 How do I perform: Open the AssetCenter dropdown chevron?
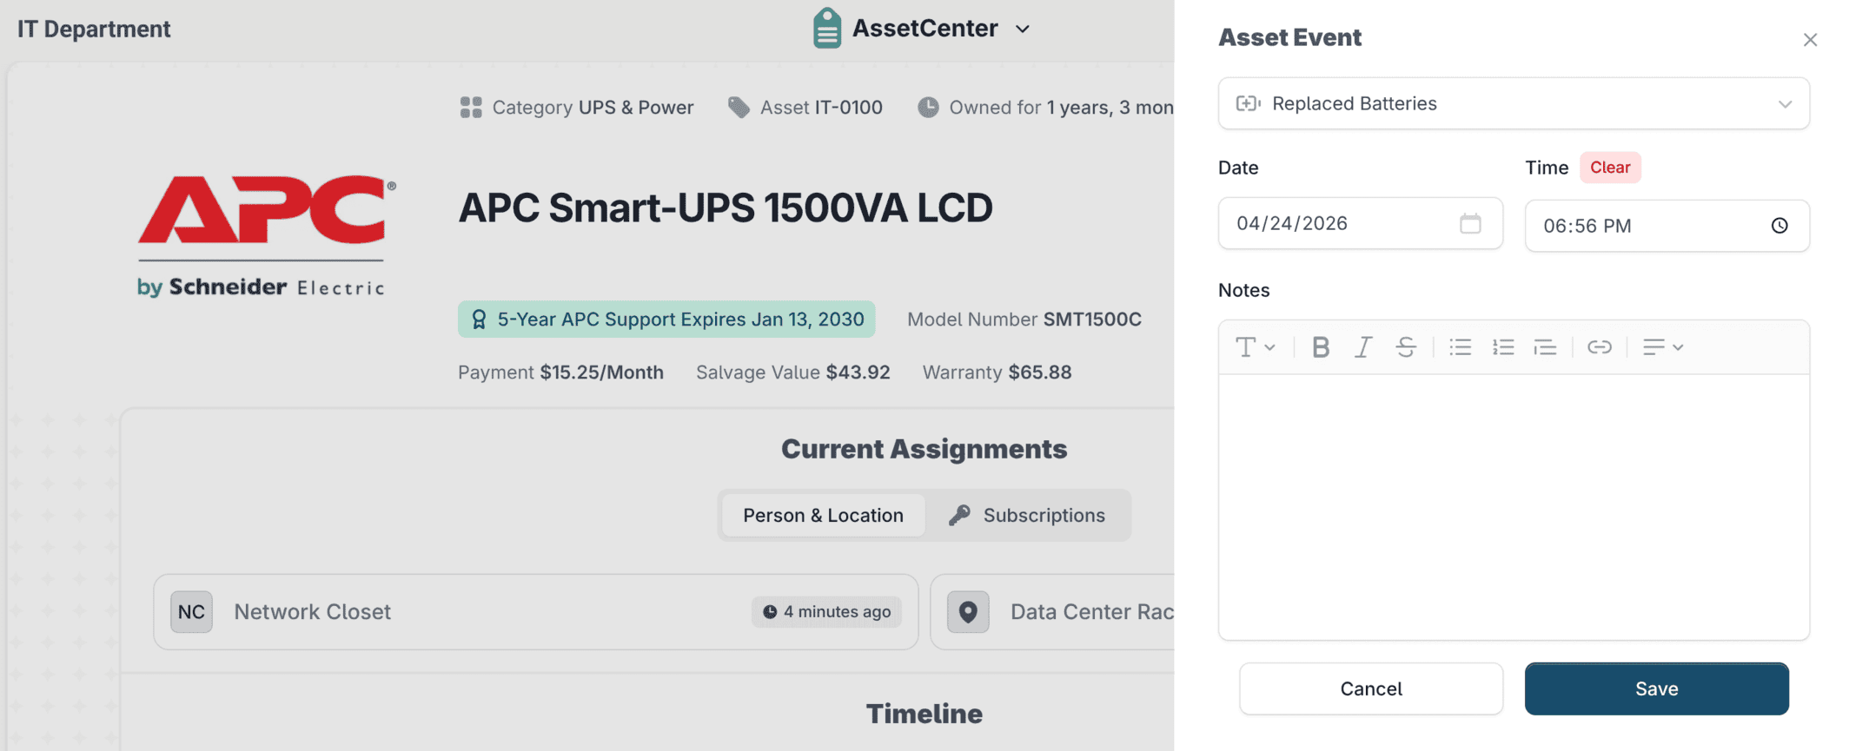point(1023,29)
